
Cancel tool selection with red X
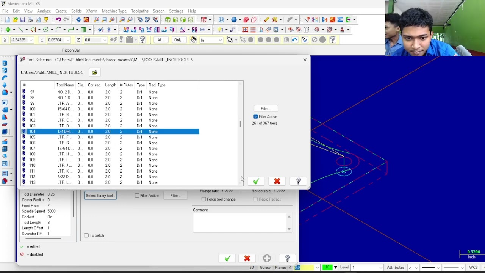[x=277, y=182]
